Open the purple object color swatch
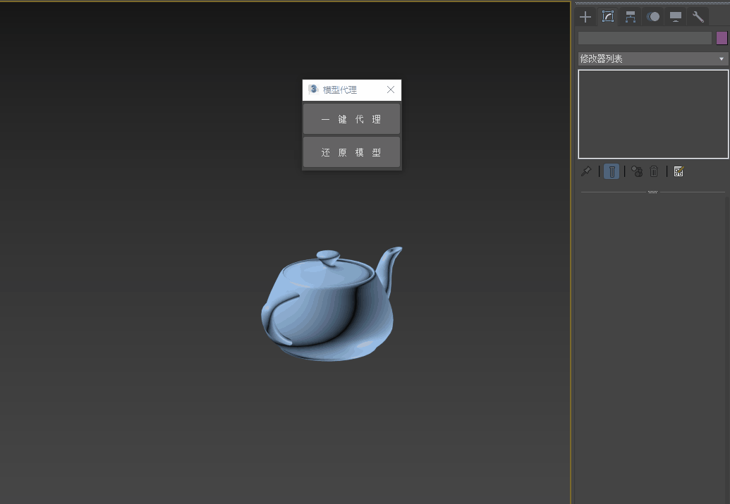The width and height of the screenshot is (730, 504). click(722, 38)
